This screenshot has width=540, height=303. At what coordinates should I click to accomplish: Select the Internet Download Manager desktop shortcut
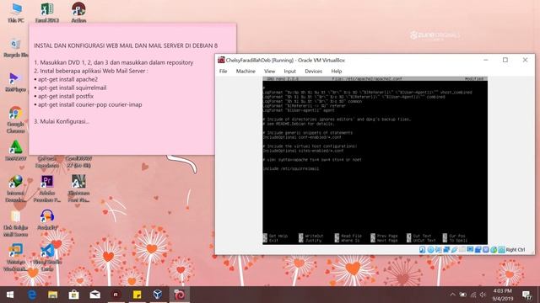click(x=16, y=189)
